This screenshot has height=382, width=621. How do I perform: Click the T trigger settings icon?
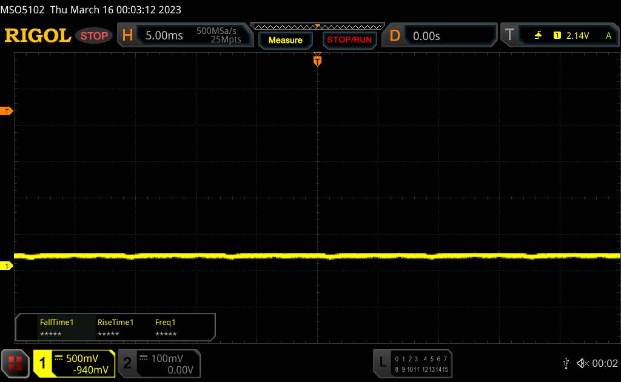pyautogui.click(x=509, y=36)
